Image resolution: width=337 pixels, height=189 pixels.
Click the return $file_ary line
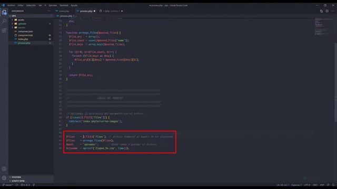81,75
